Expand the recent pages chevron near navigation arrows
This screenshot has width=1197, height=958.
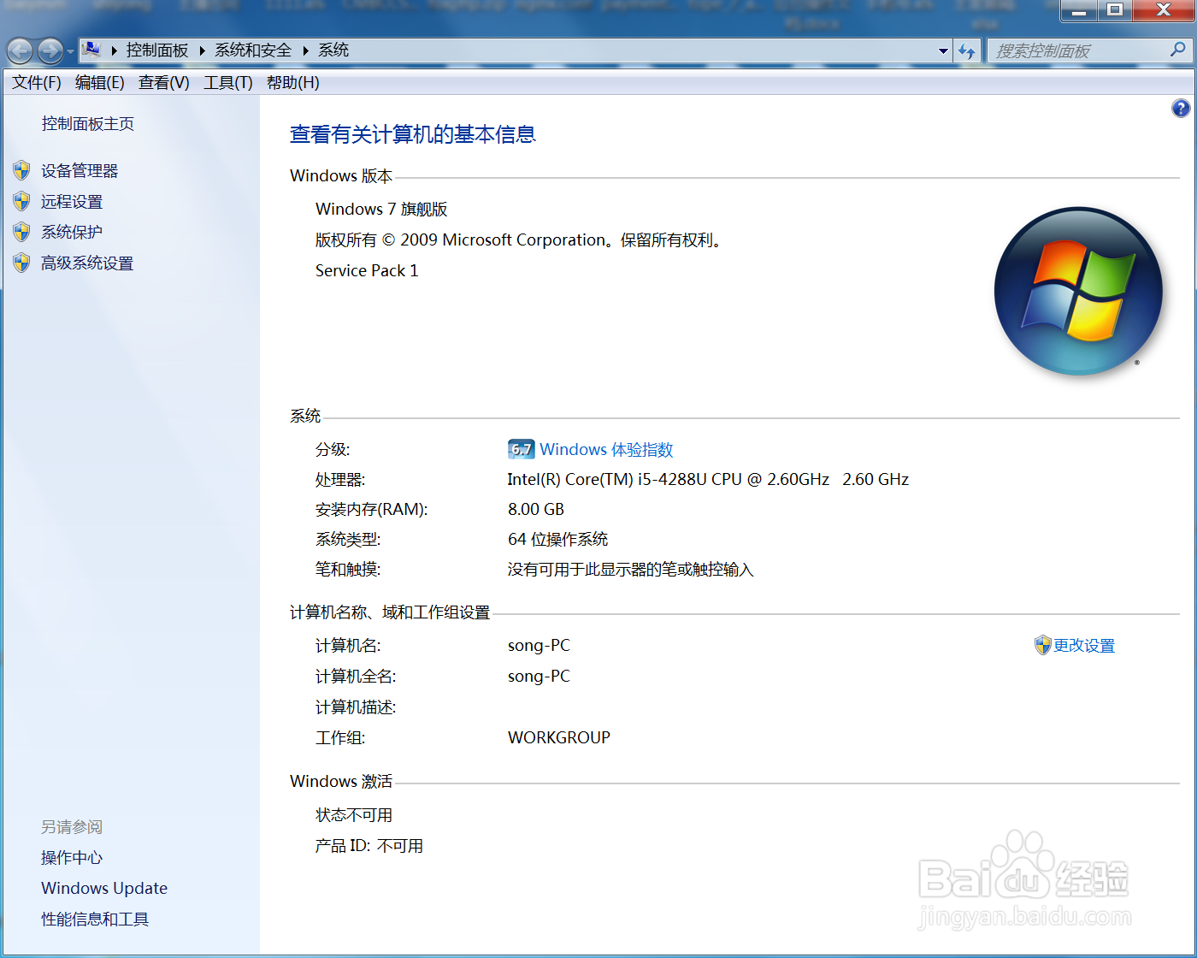click(x=71, y=50)
